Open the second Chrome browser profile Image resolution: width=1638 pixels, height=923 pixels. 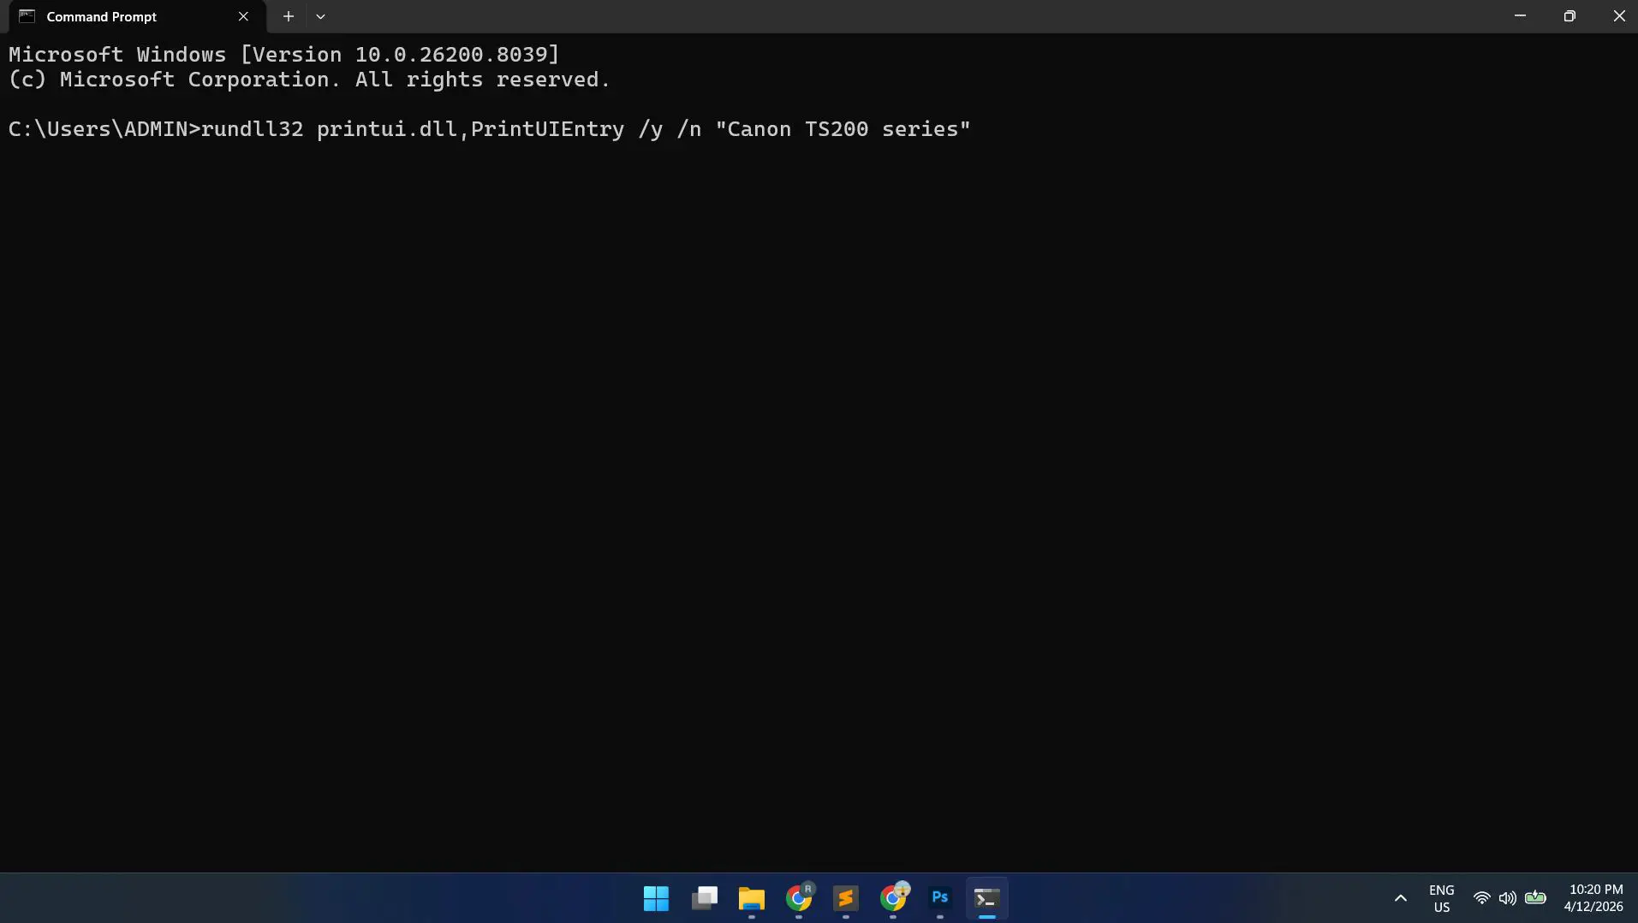(x=894, y=898)
